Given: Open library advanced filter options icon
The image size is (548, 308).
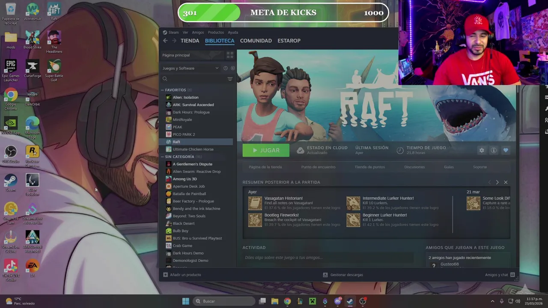Looking at the screenshot, I should (230, 79).
